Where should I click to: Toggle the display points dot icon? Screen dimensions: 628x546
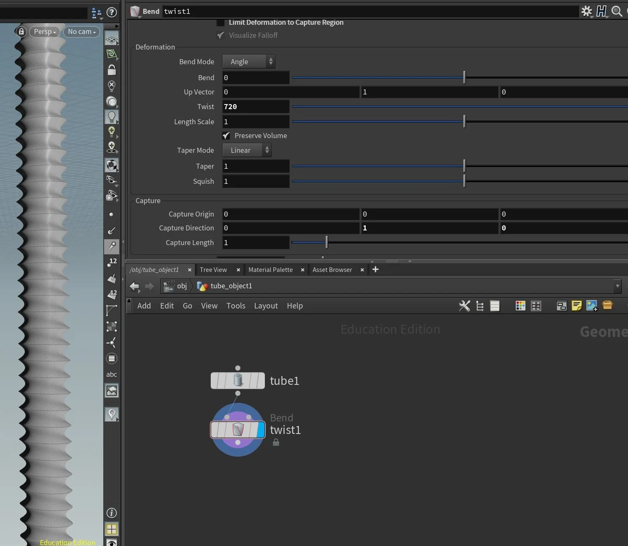pos(111,214)
